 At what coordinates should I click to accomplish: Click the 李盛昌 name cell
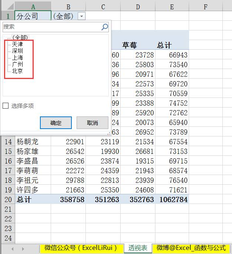[x=33, y=161]
